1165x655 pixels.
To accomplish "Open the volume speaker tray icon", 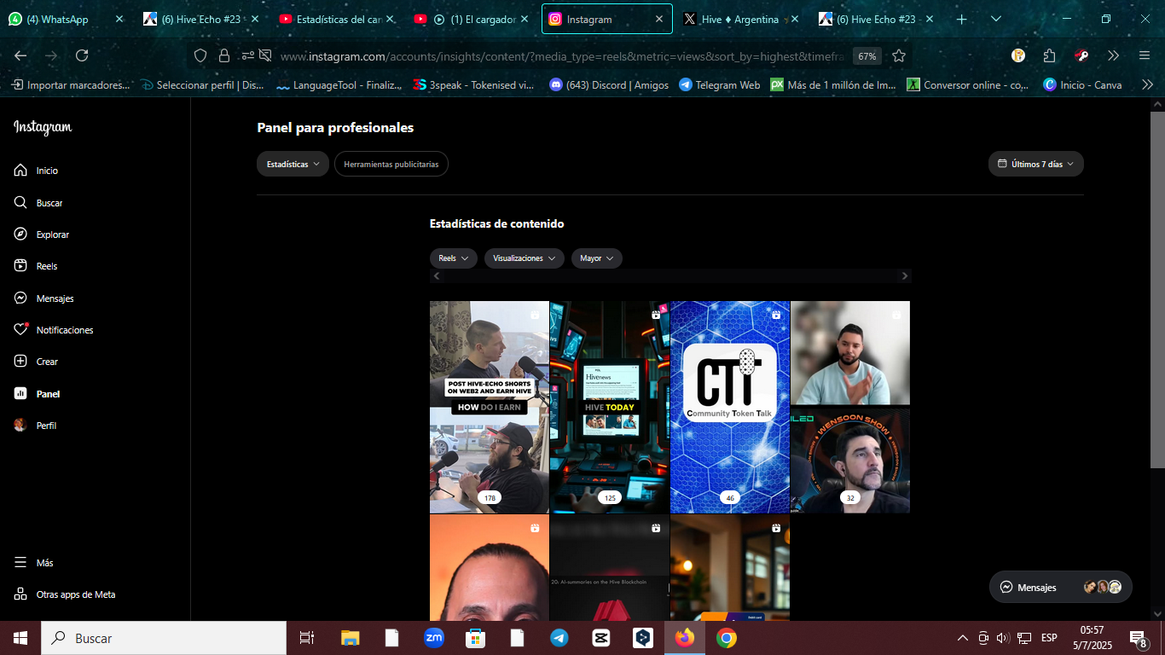I will [1002, 638].
